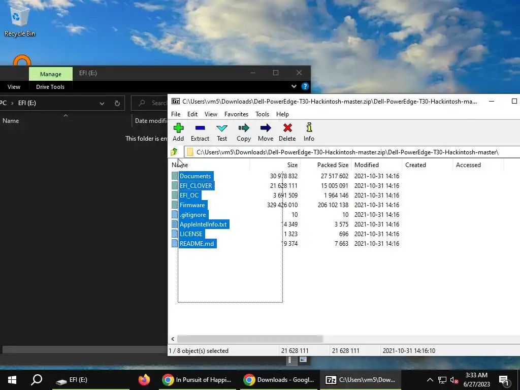The height and width of the screenshot is (390, 520).
Task: Show hidden system tray icons
Action: [430, 380]
